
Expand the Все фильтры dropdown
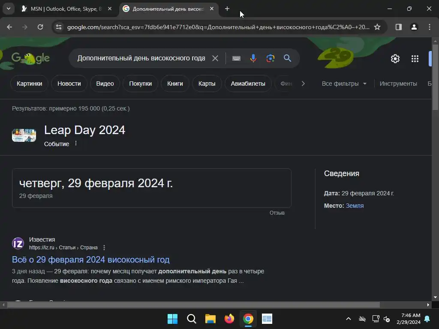(x=344, y=84)
